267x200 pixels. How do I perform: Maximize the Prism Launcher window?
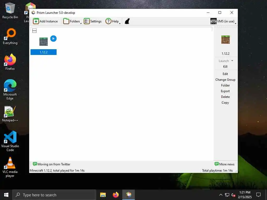(x=220, y=12)
